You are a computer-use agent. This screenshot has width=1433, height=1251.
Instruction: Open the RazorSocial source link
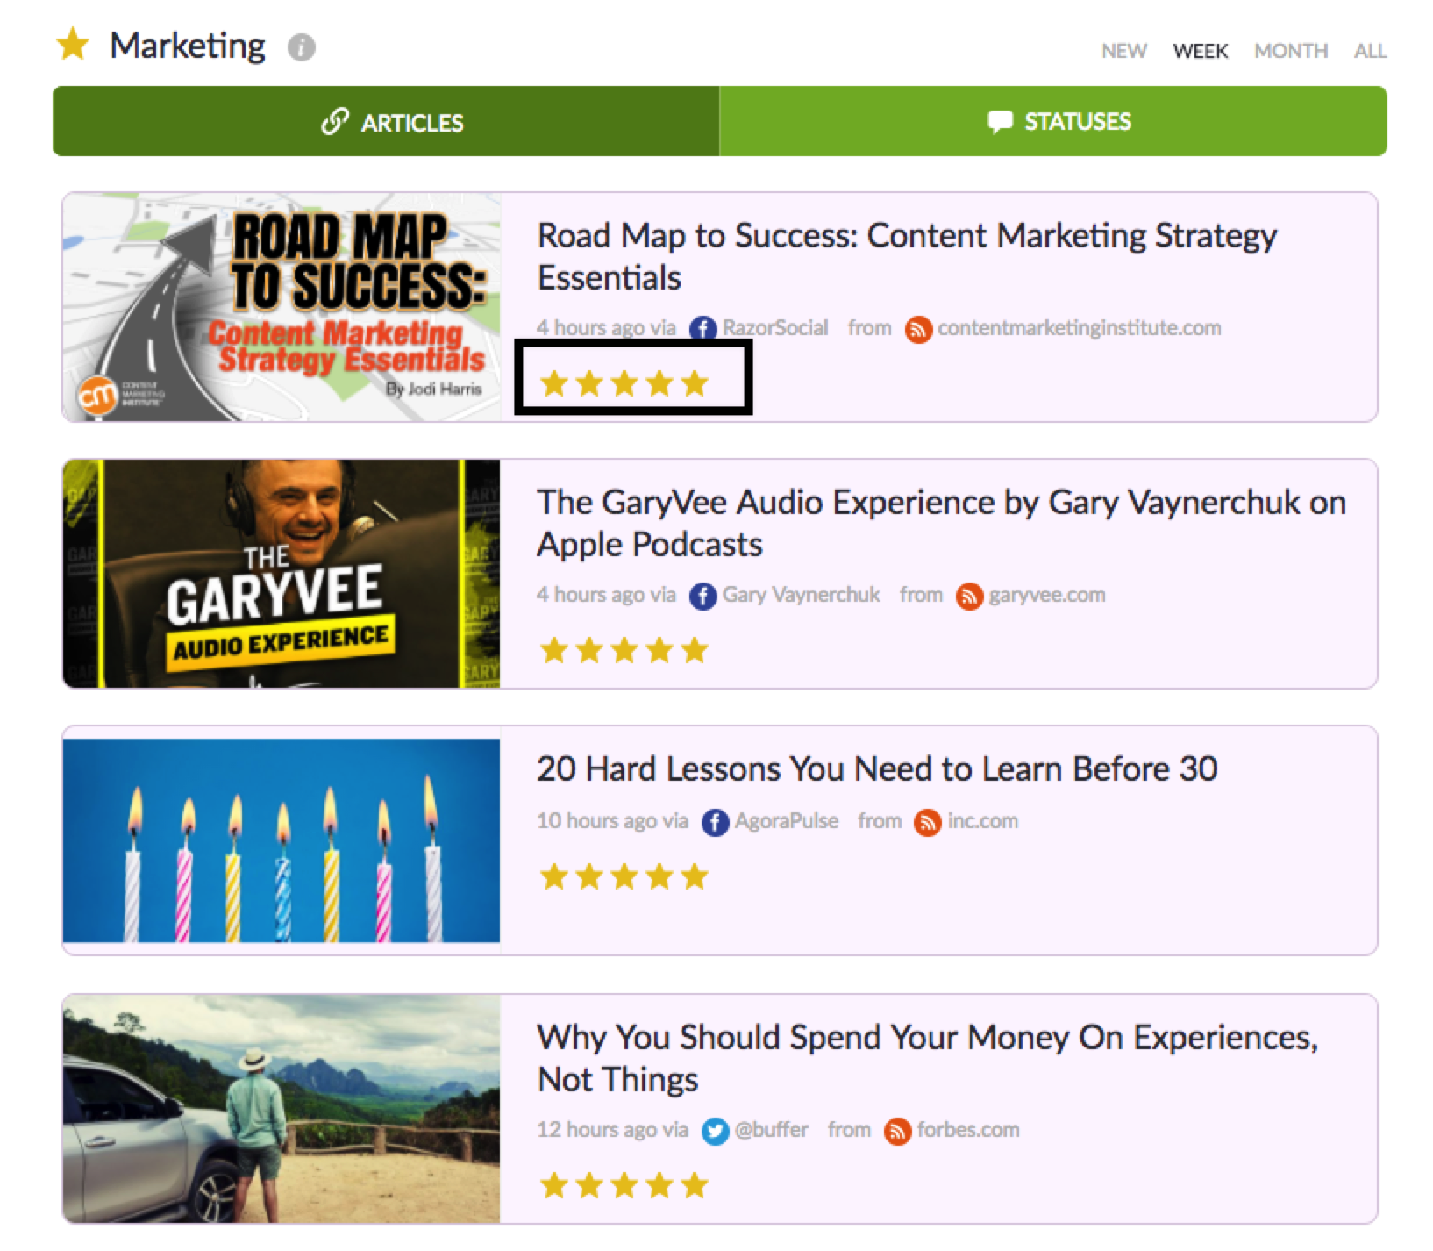point(775,328)
